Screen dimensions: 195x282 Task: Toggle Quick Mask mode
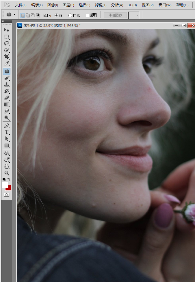(6, 194)
